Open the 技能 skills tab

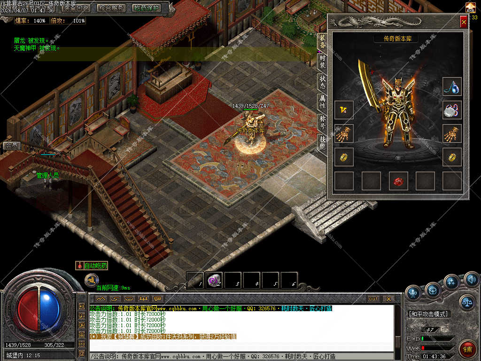click(x=322, y=142)
